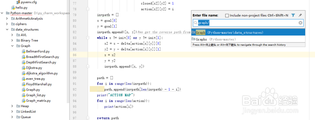
Task: Place cursor on 'x = x2' line
Action: (x=110, y=55)
